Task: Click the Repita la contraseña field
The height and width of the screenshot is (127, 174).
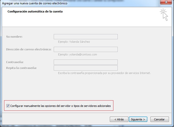Action: 86,68
